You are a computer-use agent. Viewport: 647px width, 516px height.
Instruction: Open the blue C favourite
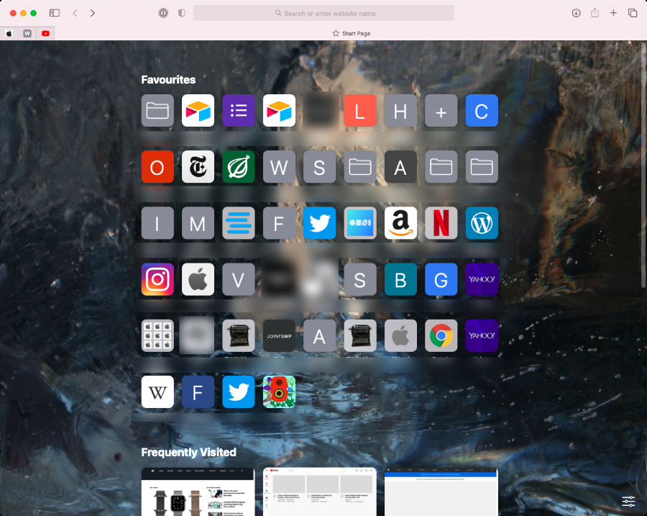click(482, 111)
